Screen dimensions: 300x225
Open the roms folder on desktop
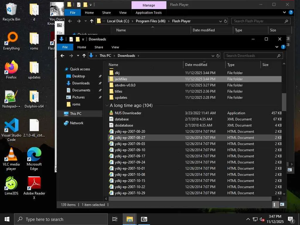(34, 41)
